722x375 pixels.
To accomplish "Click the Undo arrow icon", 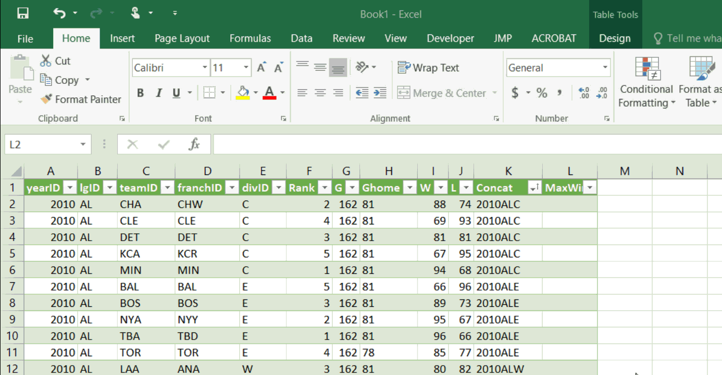I will tap(59, 14).
